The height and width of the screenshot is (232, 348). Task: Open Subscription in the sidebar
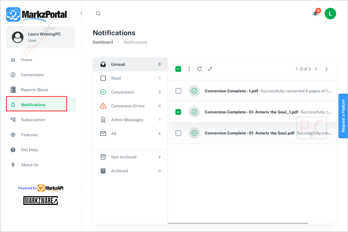[x=41, y=120]
